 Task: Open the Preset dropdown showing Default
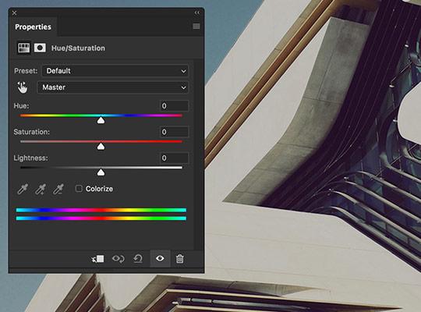pos(115,71)
